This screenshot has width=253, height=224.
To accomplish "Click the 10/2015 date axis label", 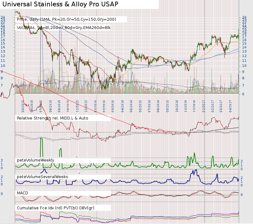I will (x=68, y=106).
